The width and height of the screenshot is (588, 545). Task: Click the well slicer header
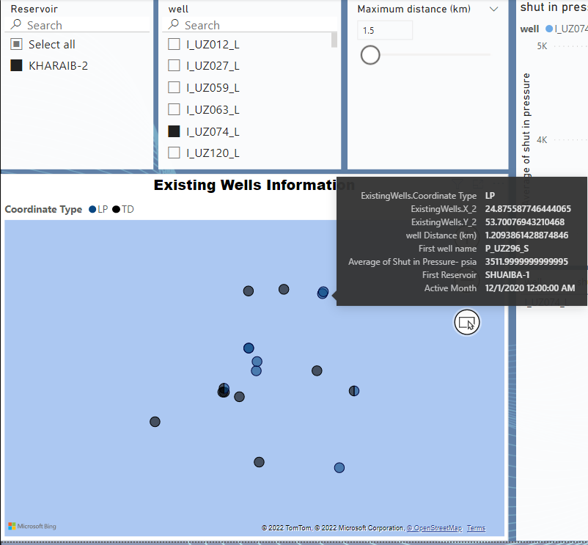(178, 9)
